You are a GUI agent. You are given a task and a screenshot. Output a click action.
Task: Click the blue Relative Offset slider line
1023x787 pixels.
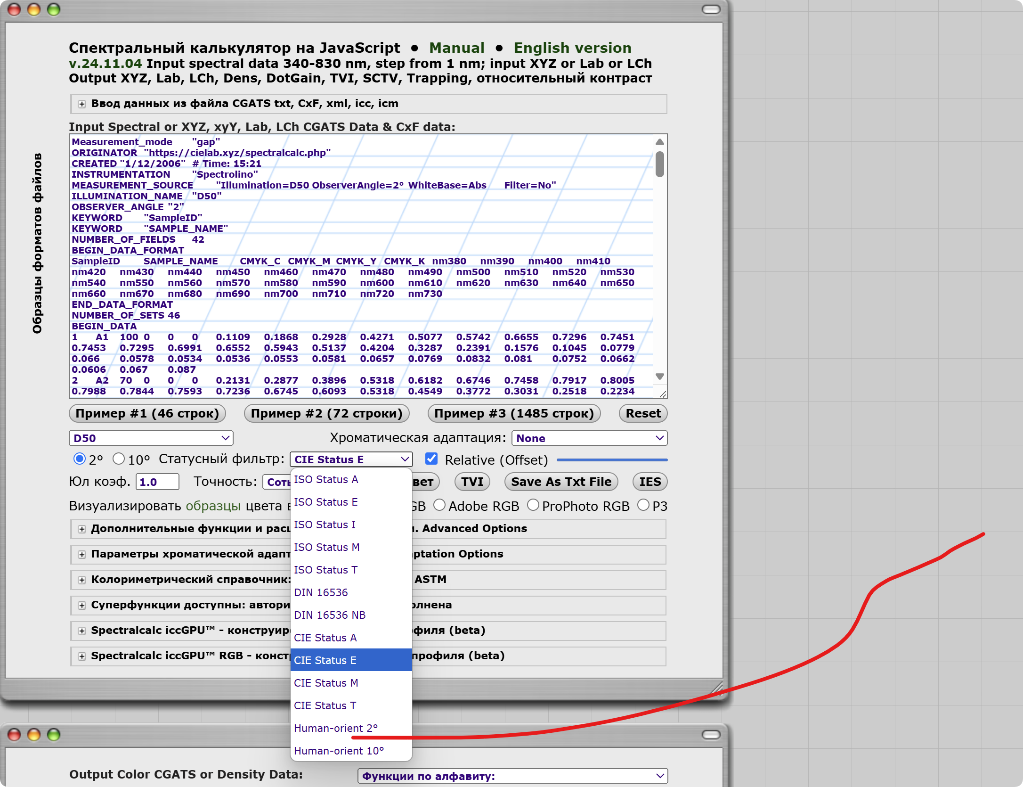pyautogui.click(x=612, y=460)
